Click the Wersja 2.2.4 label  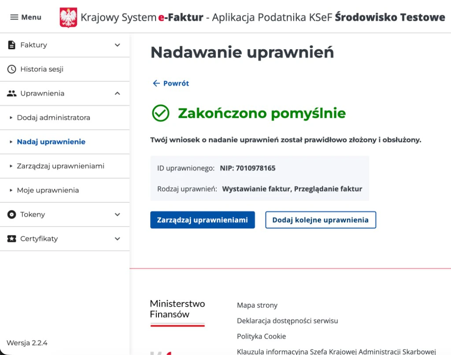27,343
